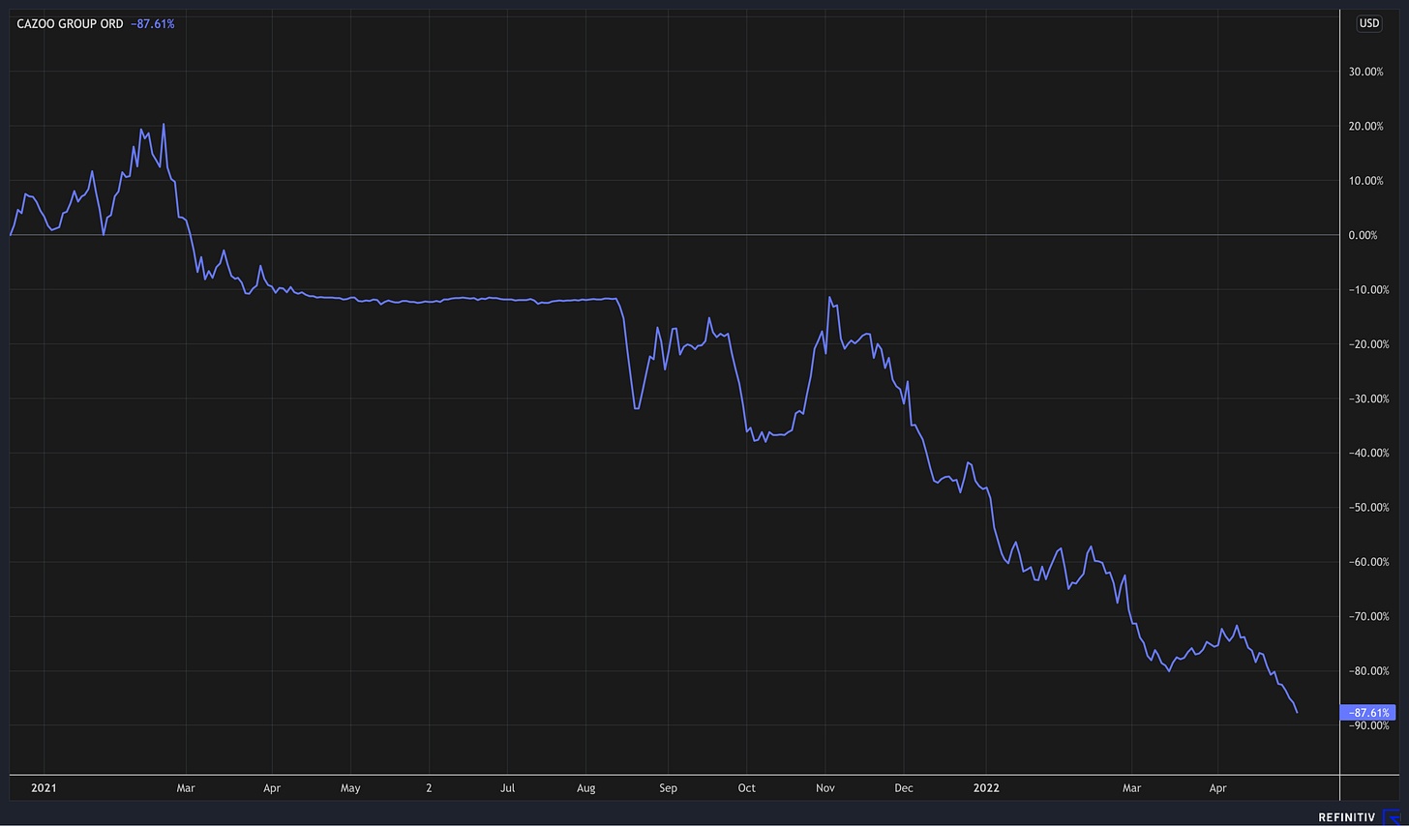Click the -70.00% axis label
Image resolution: width=1409 pixels, height=826 pixels.
point(1368,616)
